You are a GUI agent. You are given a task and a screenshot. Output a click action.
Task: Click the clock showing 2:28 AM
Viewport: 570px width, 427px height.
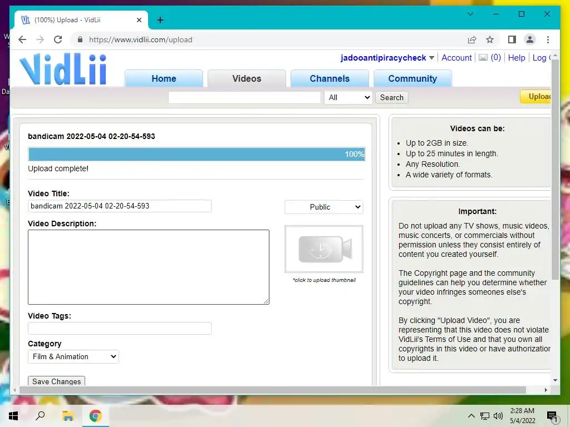pyautogui.click(x=522, y=411)
